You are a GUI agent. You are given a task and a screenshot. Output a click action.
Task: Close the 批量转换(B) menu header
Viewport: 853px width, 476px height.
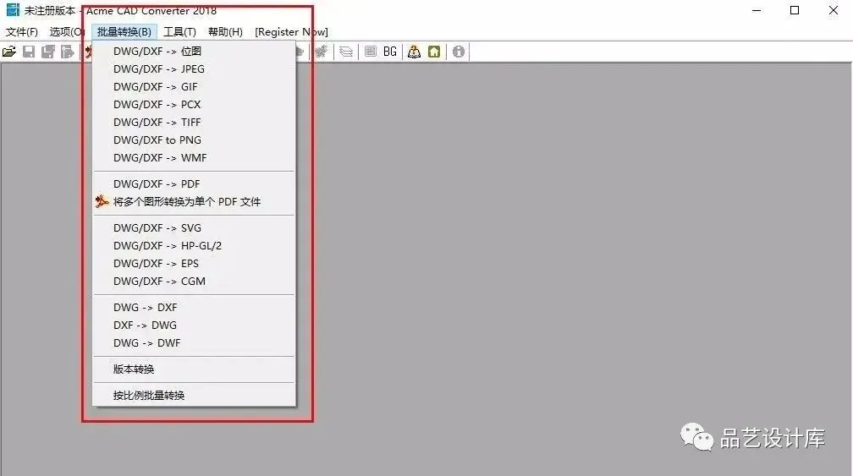tap(124, 32)
